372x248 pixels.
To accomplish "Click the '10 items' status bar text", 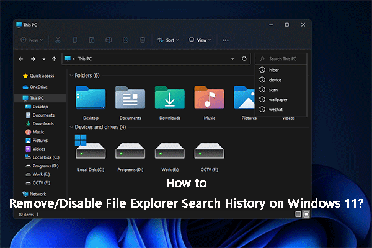I will tap(26, 215).
